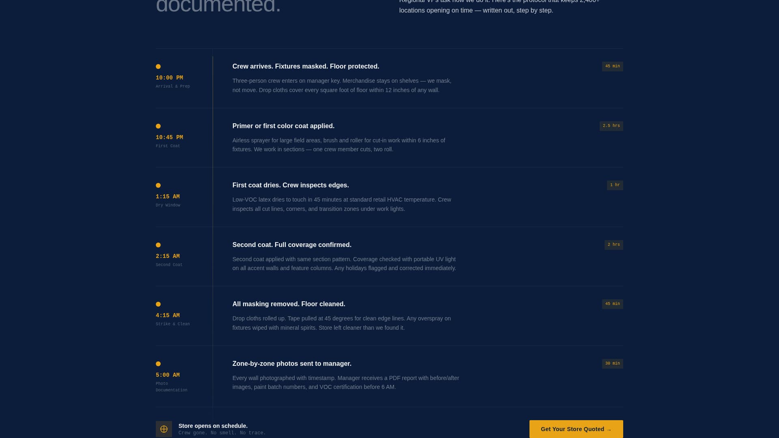
Task: Click heading 'First coat dries. Crew inspects edges.'
Action: [291, 185]
